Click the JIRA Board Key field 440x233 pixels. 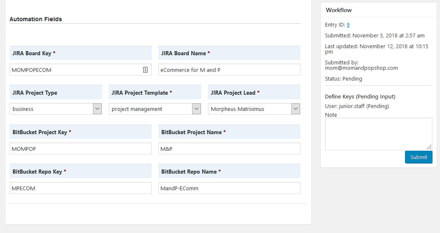[80, 70]
